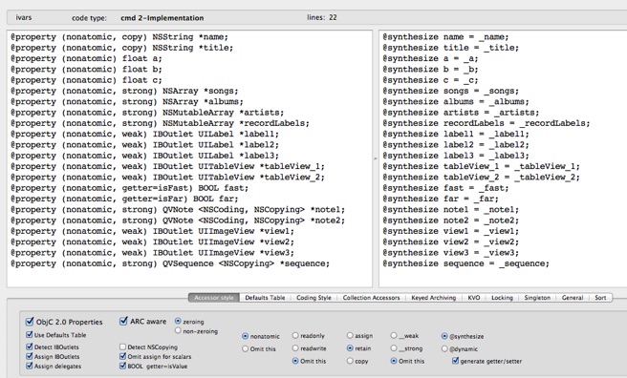This screenshot has width=627, height=378.
Task: Click the QVSequence *sequence property line
Action: coord(170,263)
